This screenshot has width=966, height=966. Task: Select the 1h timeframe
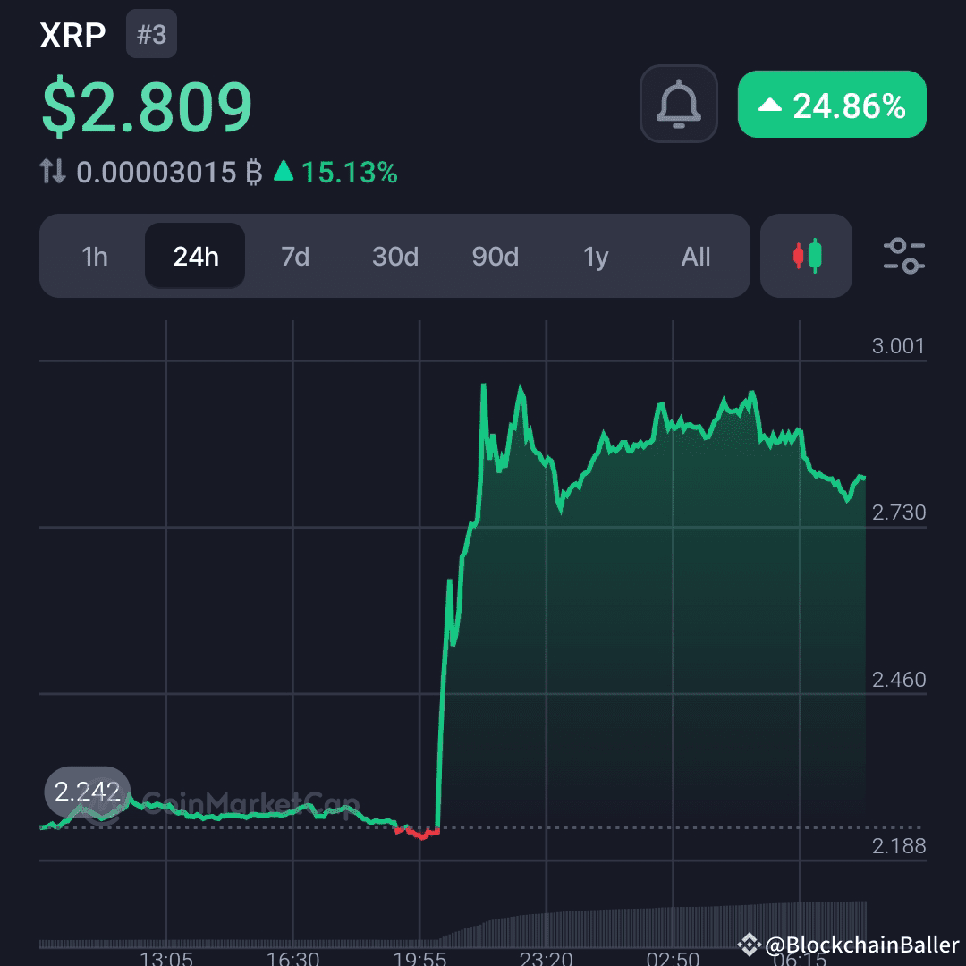pos(94,257)
